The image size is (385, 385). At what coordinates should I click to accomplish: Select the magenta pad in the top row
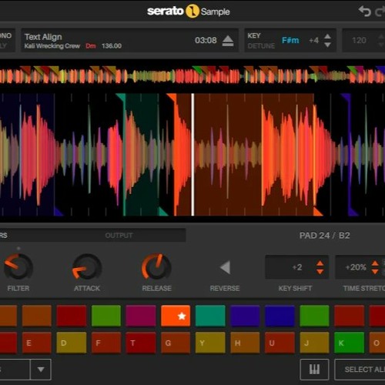[x=141, y=316]
